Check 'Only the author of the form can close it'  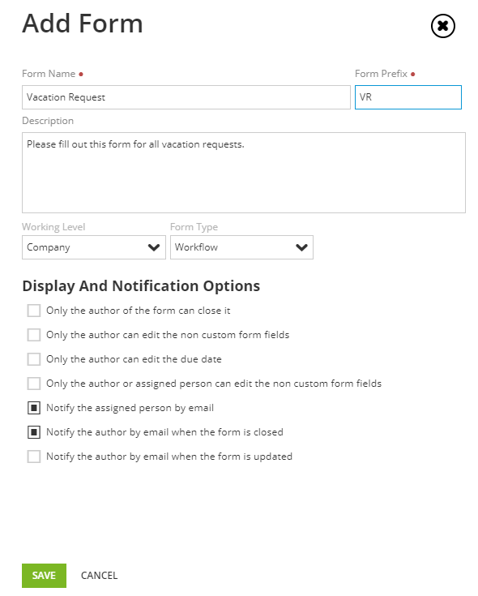pos(34,311)
